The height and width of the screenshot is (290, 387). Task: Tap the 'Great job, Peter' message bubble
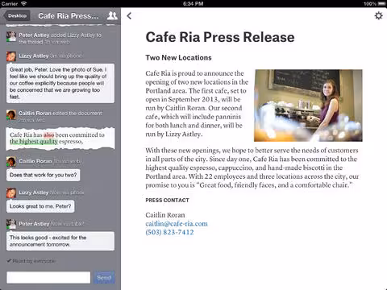pyautogui.click(x=60, y=83)
